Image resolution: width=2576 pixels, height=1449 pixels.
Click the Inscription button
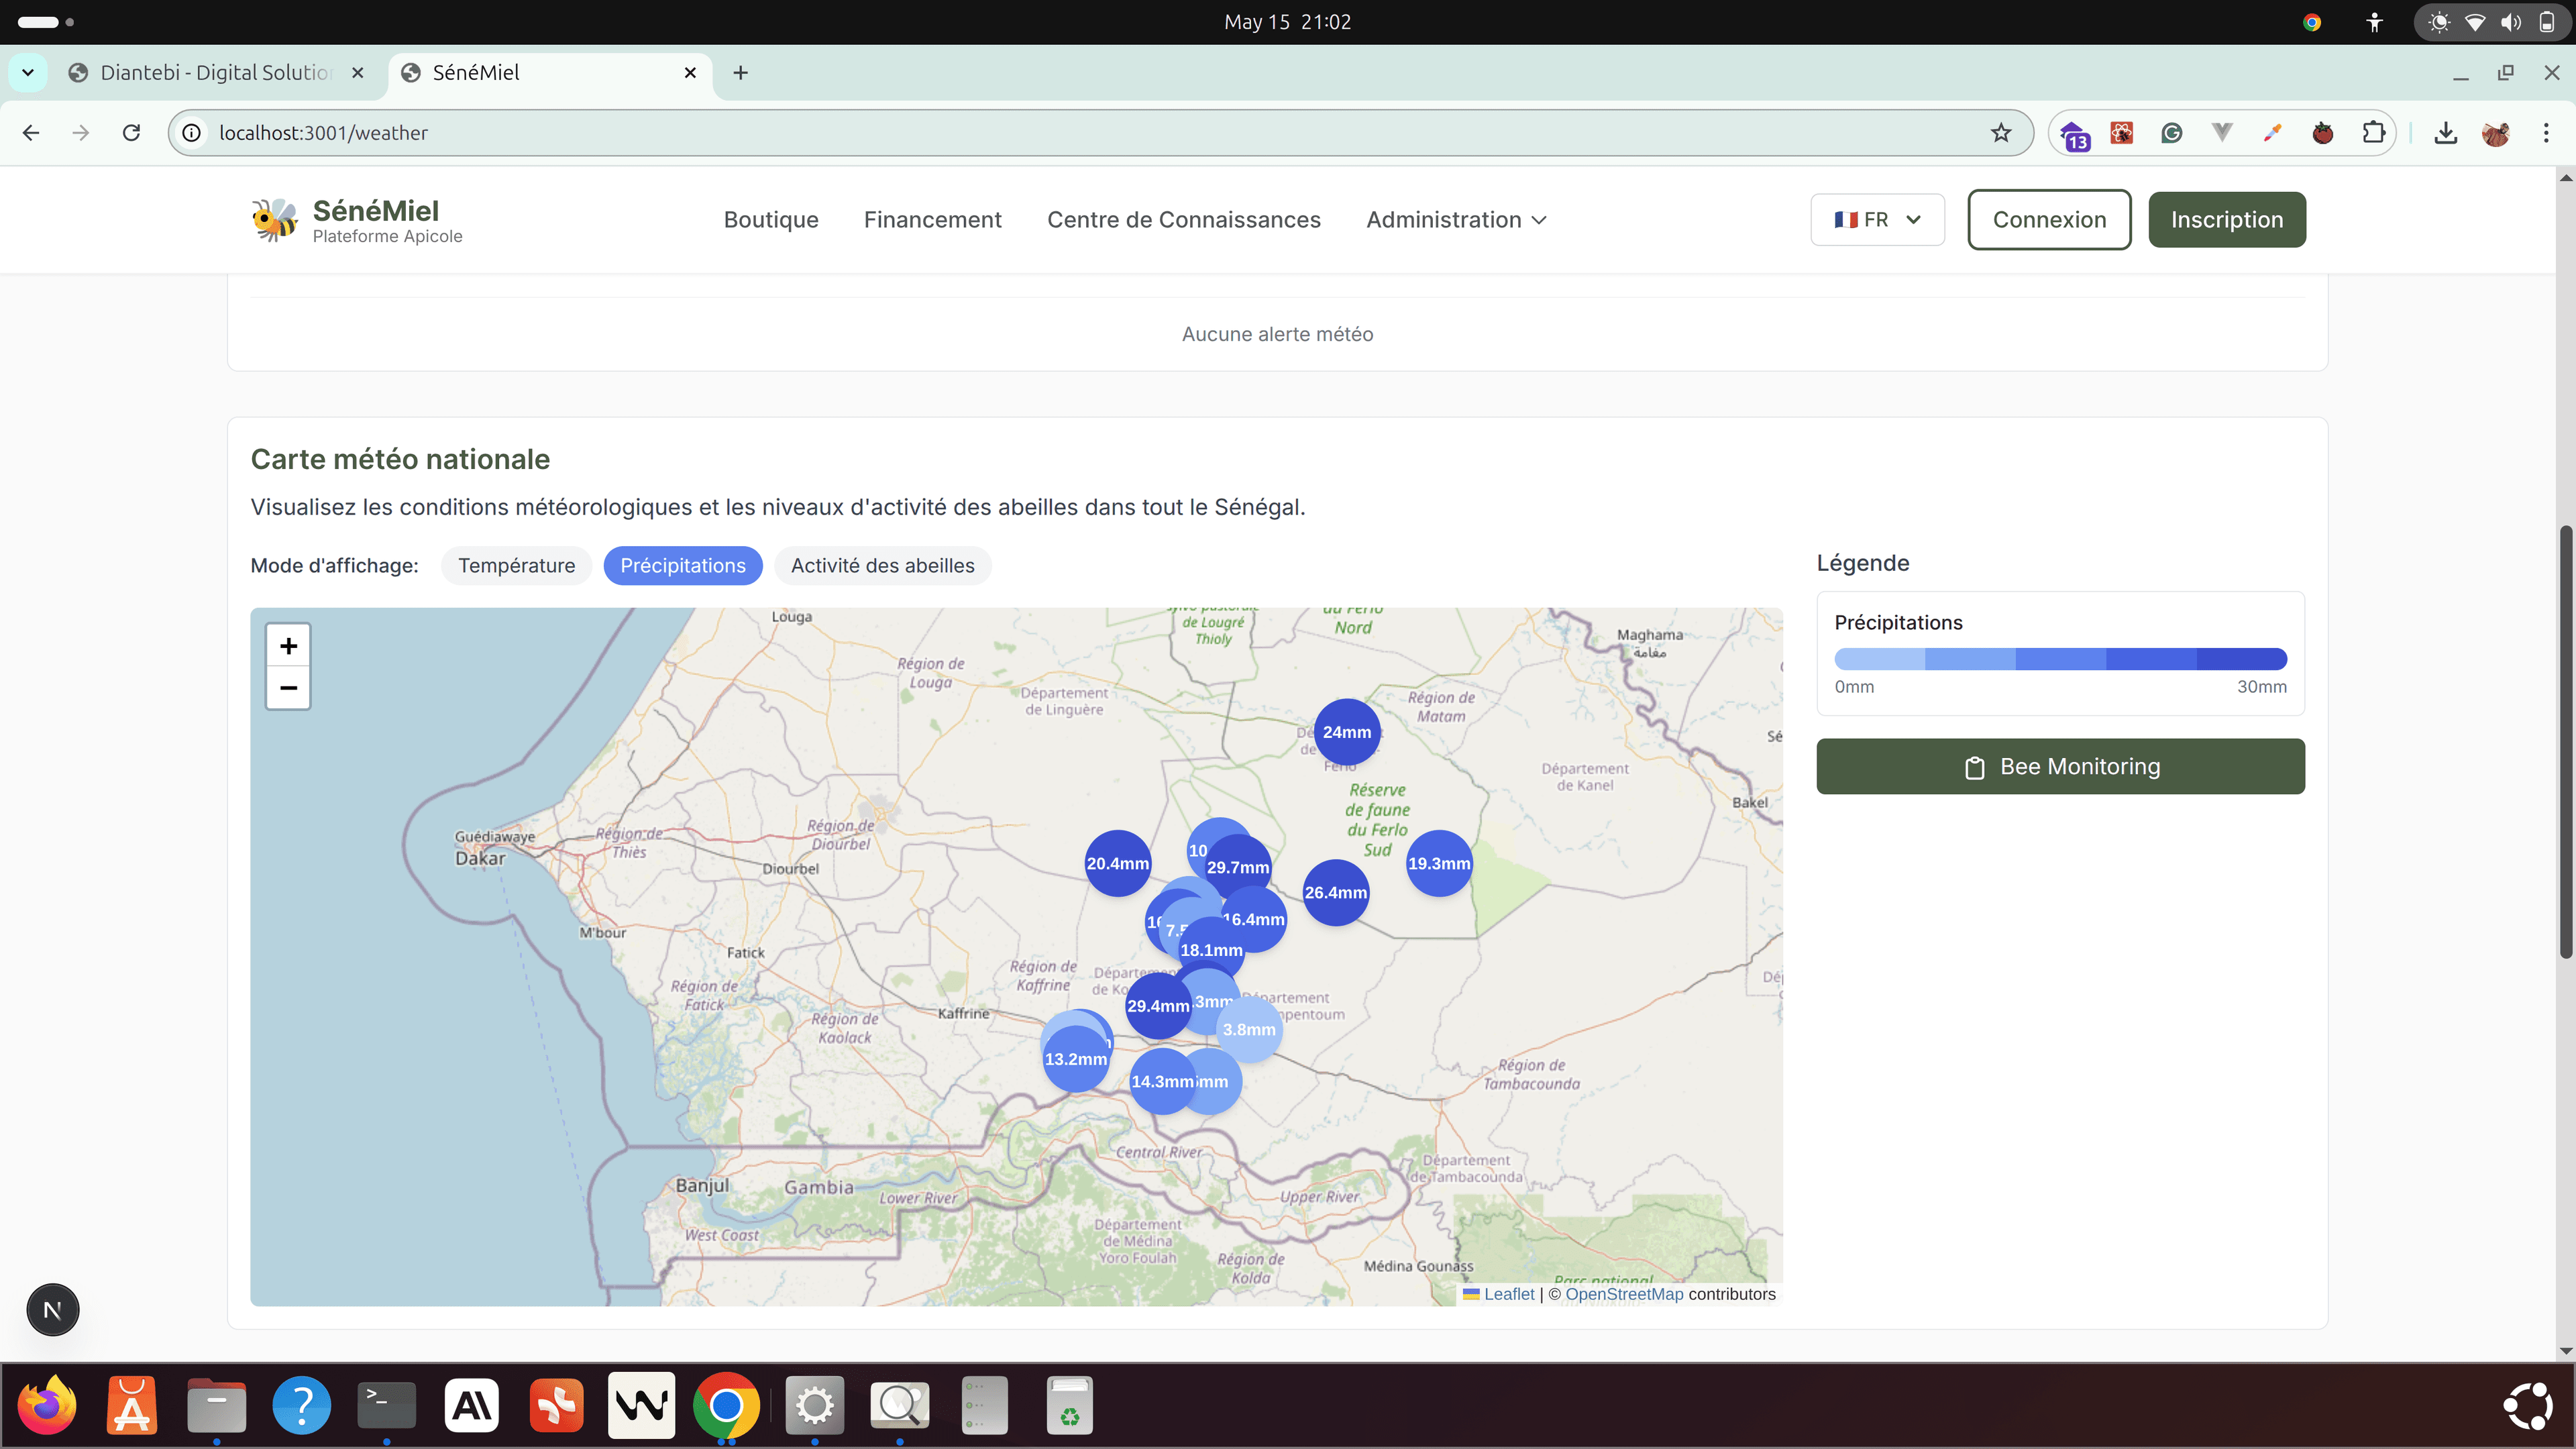[x=2226, y=220]
